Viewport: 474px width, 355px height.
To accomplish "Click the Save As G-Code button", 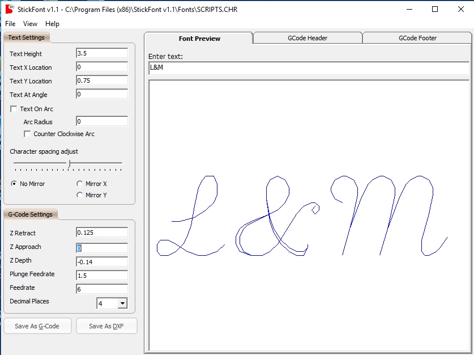I will (x=37, y=326).
